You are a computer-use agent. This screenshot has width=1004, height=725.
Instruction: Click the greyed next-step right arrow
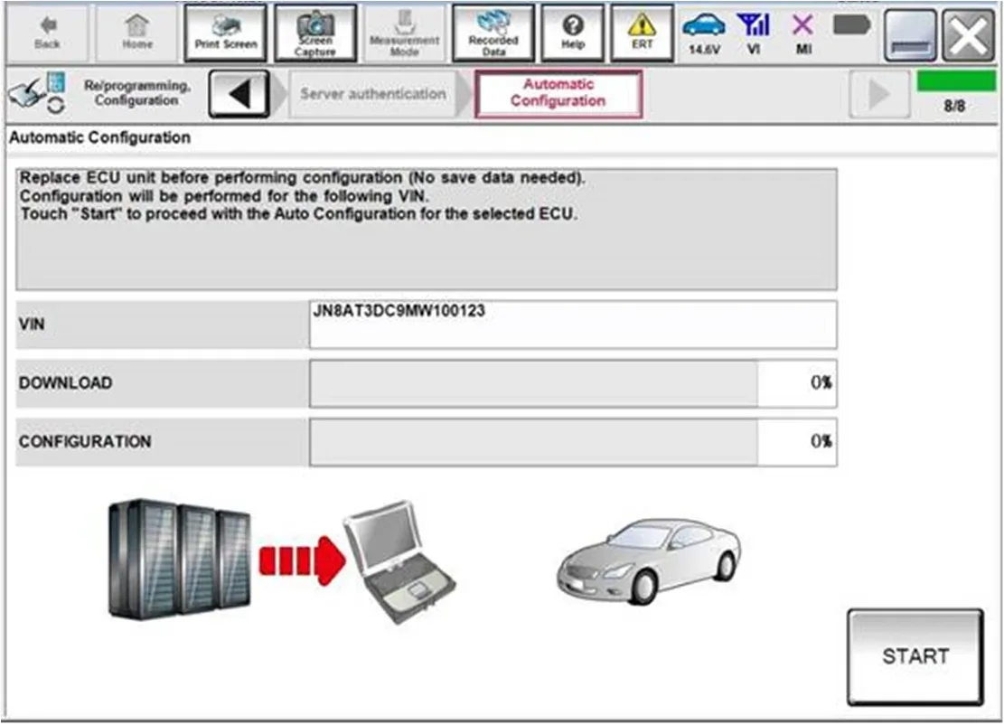click(x=879, y=94)
